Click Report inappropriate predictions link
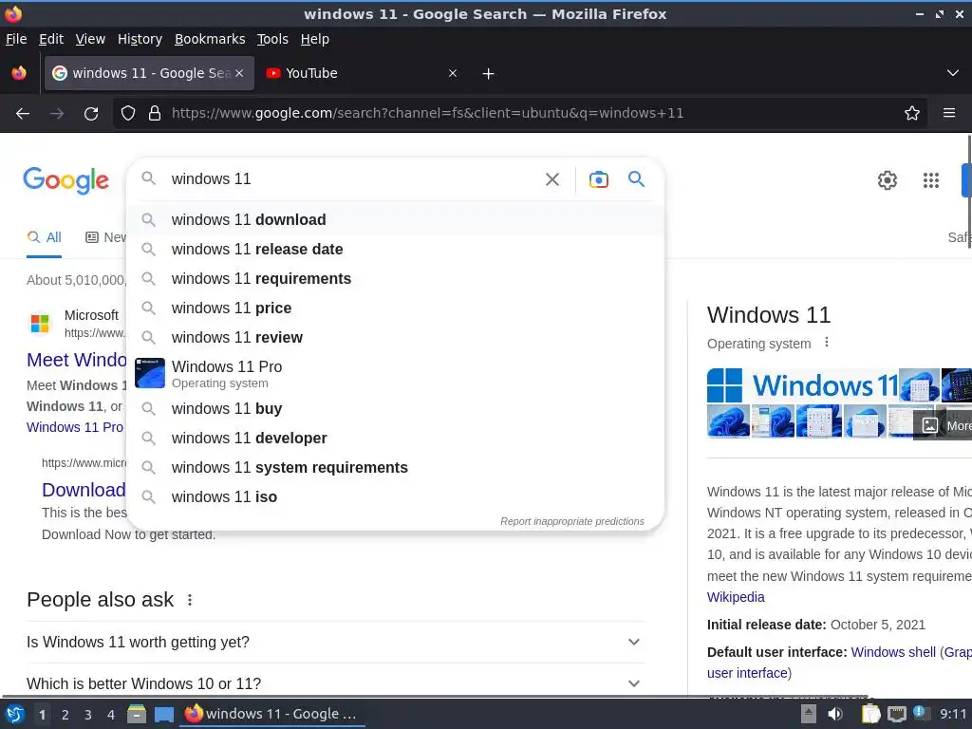The width and height of the screenshot is (972, 729). [x=572, y=522]
